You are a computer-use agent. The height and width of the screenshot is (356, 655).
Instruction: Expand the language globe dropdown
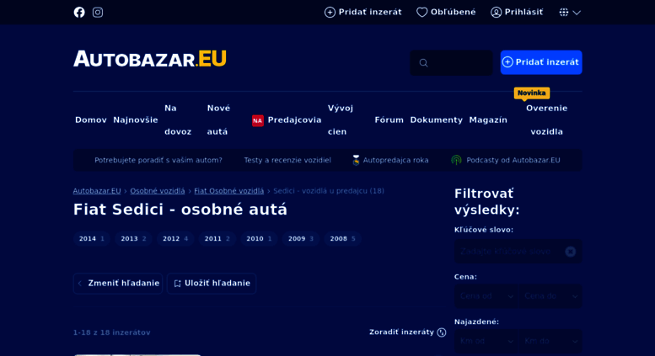(x=570, y=12)
